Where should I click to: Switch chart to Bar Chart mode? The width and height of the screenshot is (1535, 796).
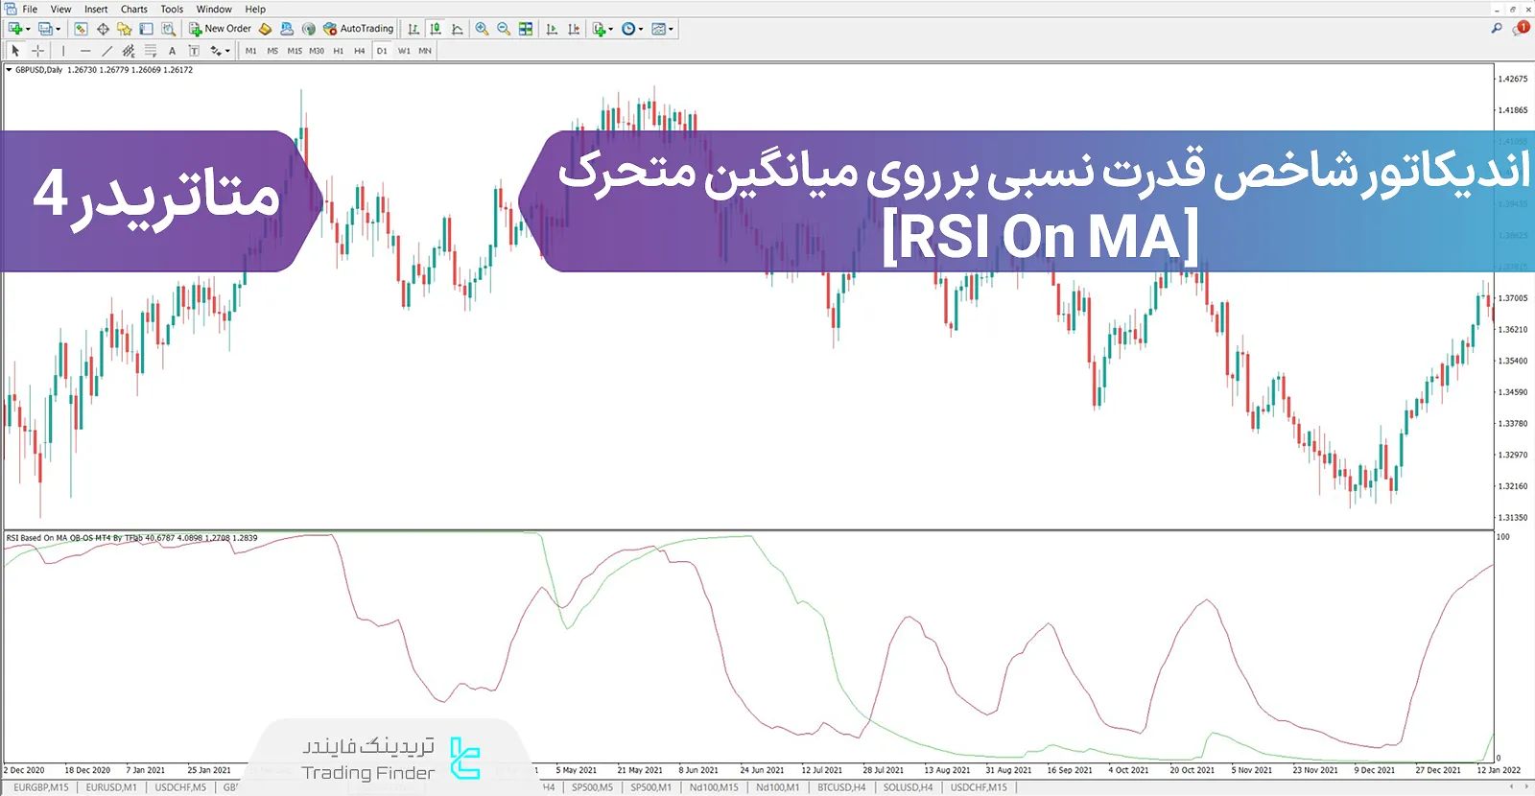(413, 29)
